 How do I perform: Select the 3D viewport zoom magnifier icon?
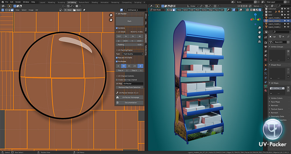[x=259, y=28]
